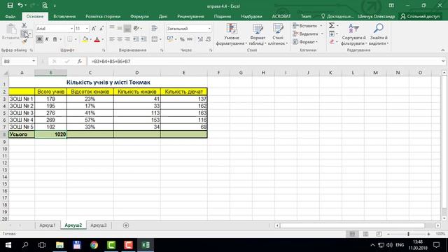Change the text orientation

pos(136,28)
